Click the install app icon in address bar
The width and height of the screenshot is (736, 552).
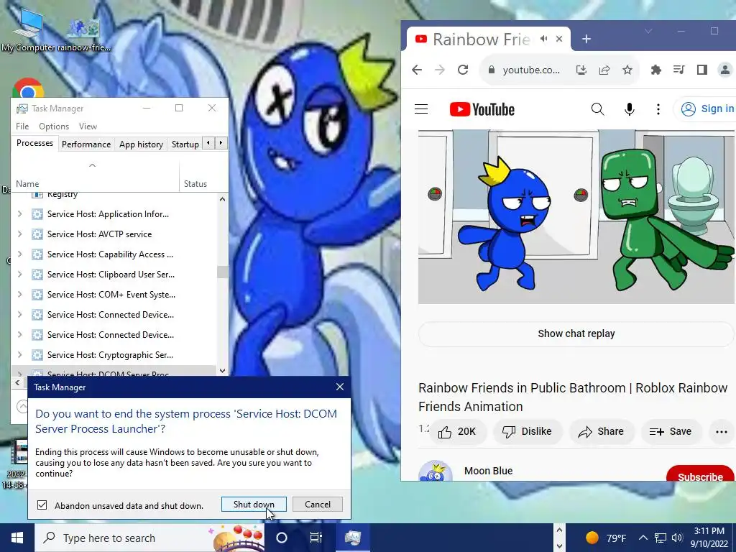(581, 70)
